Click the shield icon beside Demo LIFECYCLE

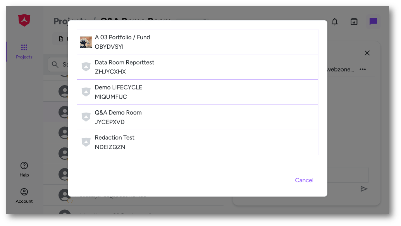86,92
